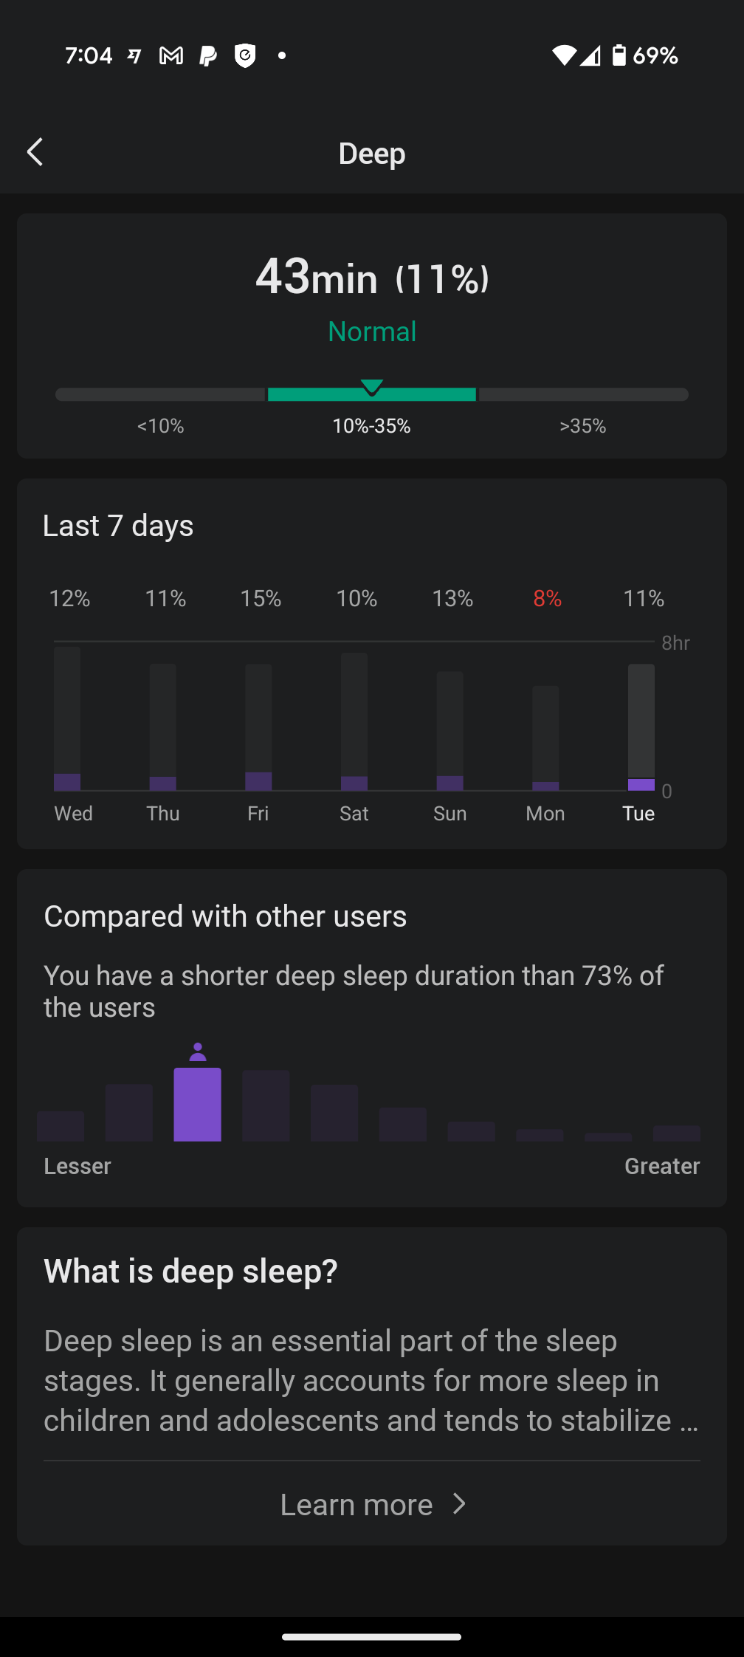
Task: Tap the battery status icon
Action: (619, 56)
